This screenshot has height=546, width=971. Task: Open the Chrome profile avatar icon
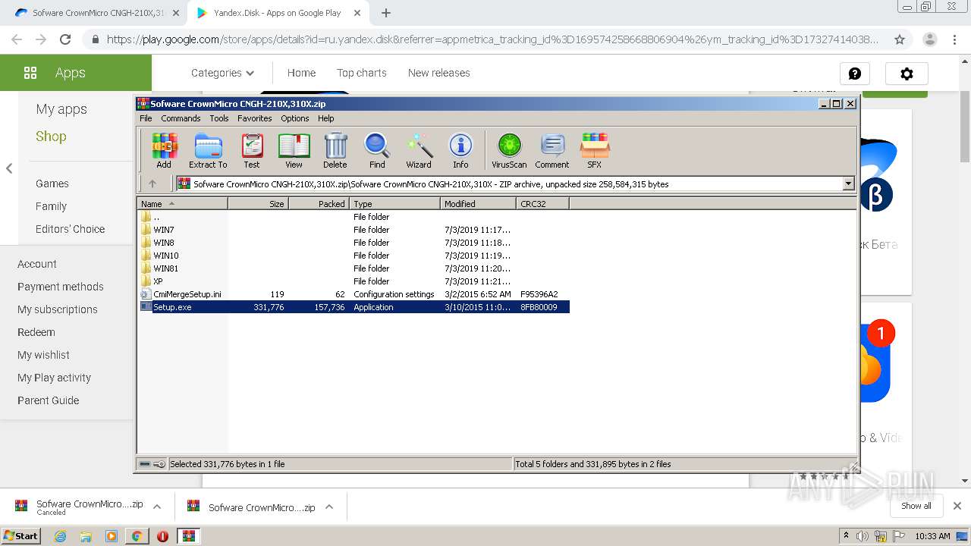[x=929, y=39]
